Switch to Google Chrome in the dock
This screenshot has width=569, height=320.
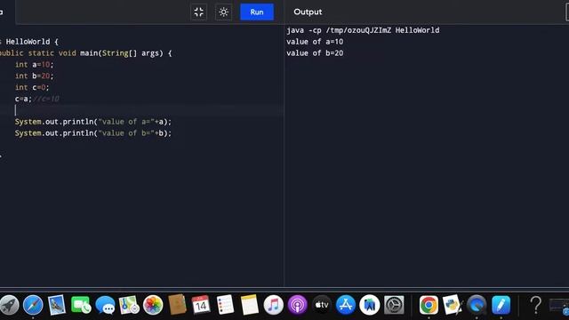click(x=429, y=305)
